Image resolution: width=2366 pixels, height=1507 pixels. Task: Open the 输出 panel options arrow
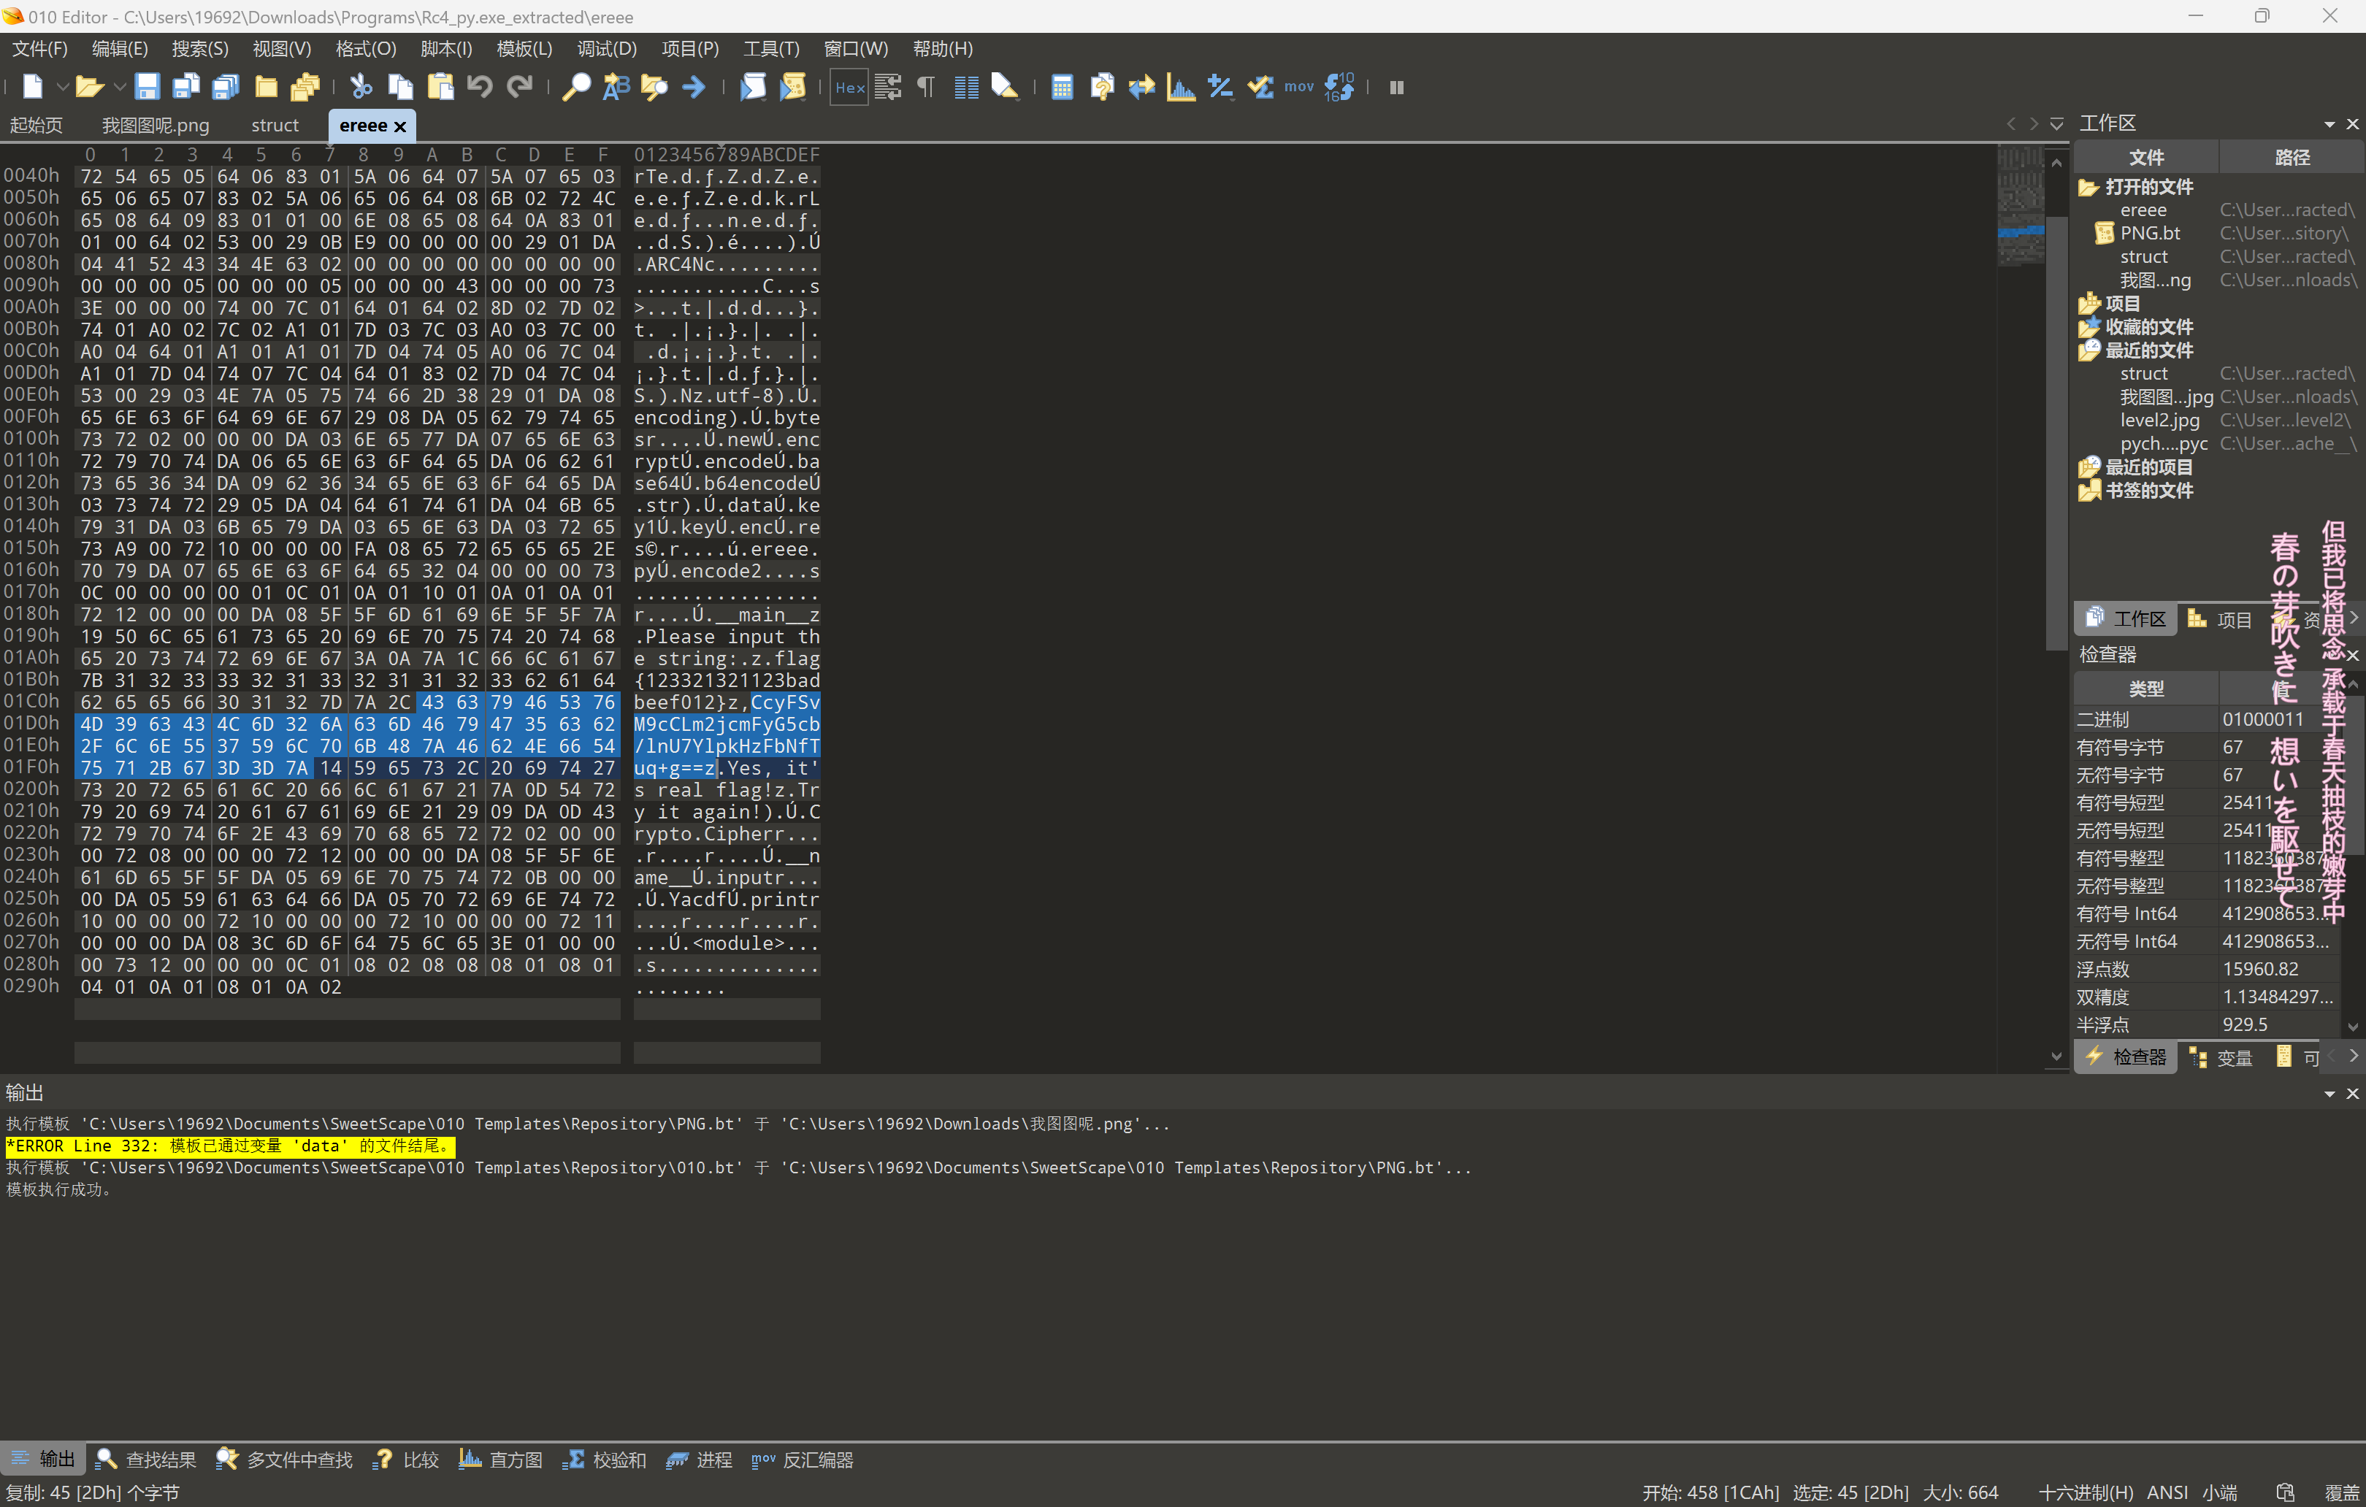2329,1094
